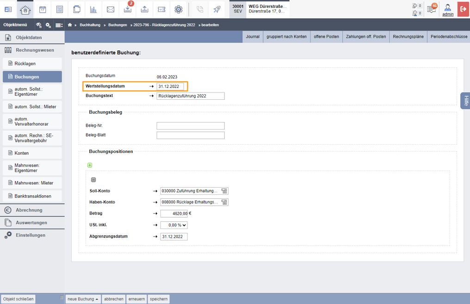Screen dimensions: 470x304
Task: Open the neue Buchung dropdown button
Action: coord(83,299)
